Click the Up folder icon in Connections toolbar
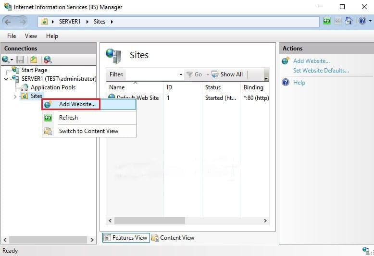 [x=34, y=60]
